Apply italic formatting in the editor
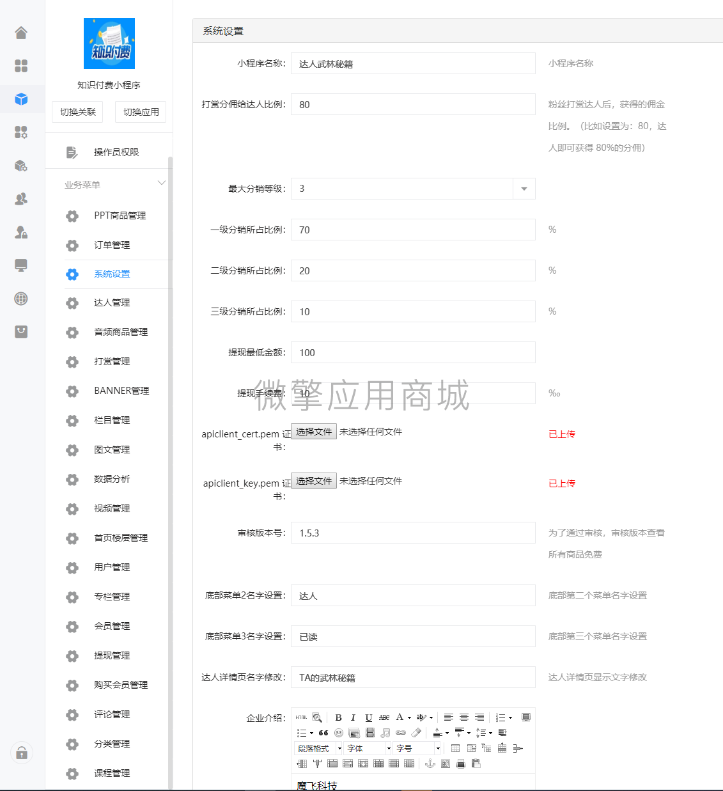Image resolution: width=723 pixels, height=791 pixels. 354,717
